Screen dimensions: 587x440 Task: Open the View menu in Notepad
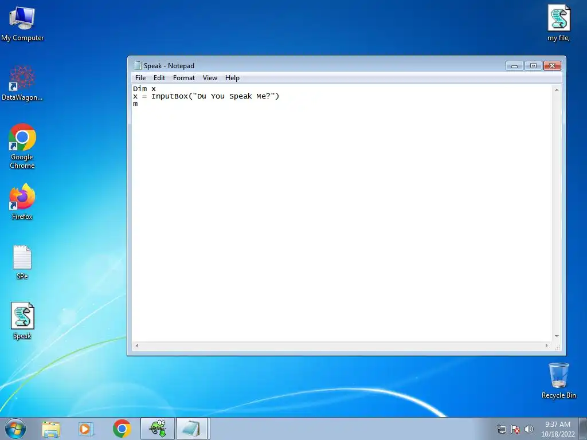pyautogui.click(x=210, y=78)
